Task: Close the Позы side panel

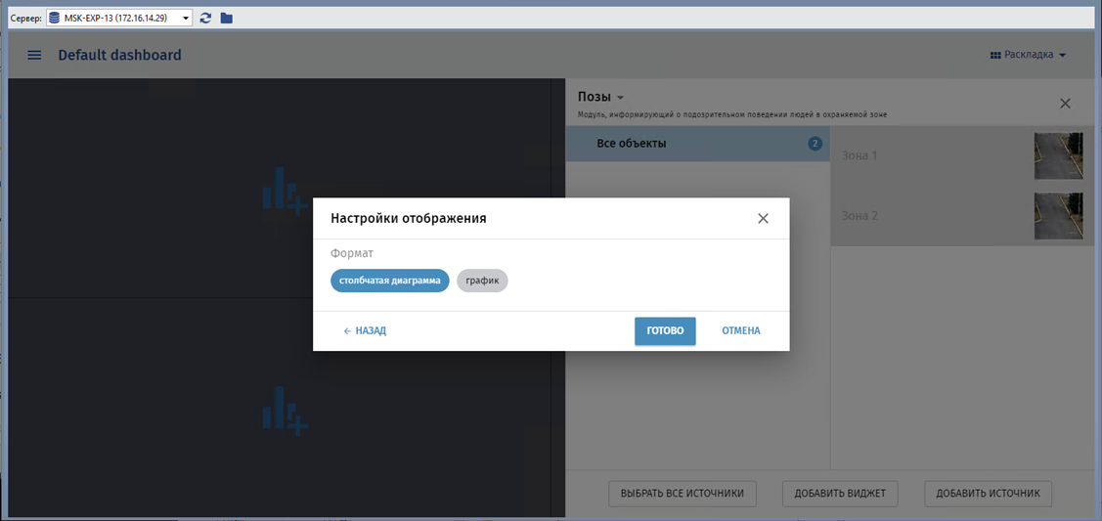Action: (1065, 103)
